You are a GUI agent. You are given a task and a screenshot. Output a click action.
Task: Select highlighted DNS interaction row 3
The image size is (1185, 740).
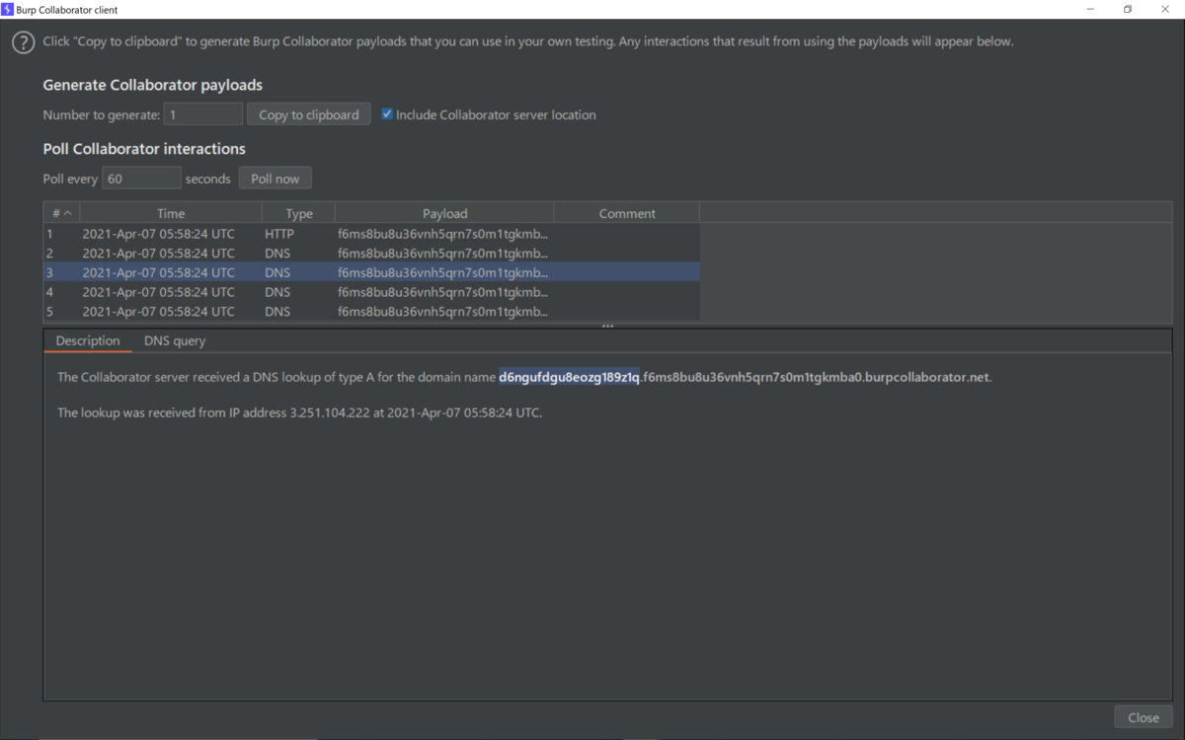[x=371, y=272]
